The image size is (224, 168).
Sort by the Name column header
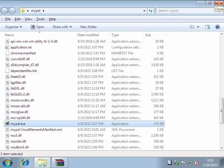[39, 35]
